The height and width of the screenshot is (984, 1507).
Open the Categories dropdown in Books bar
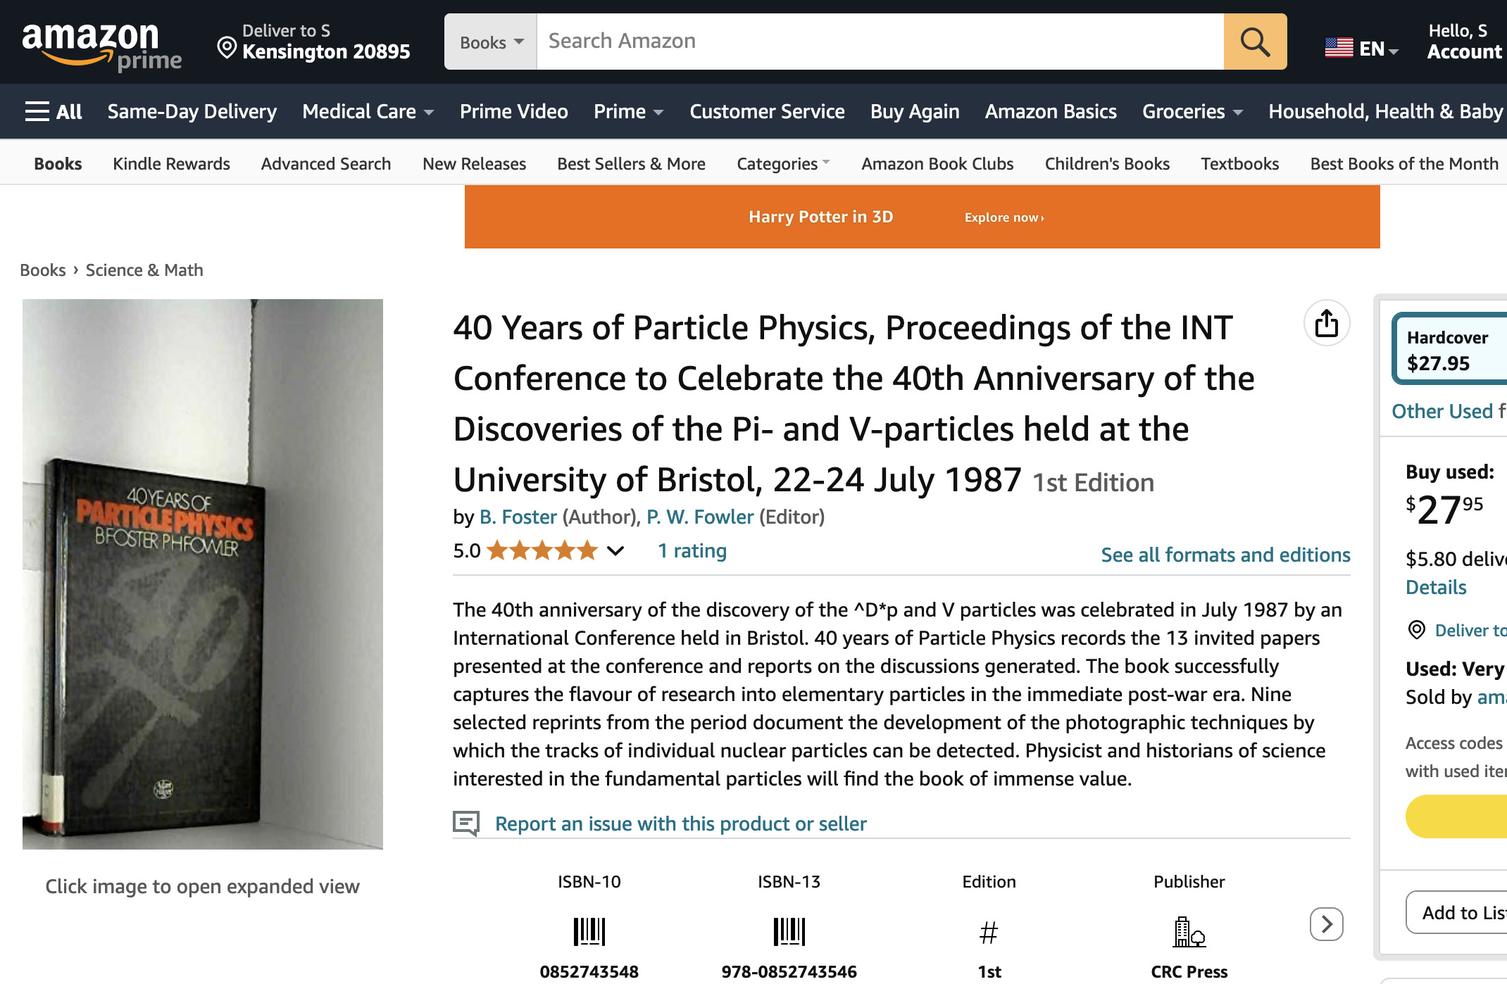click(783, 163)
